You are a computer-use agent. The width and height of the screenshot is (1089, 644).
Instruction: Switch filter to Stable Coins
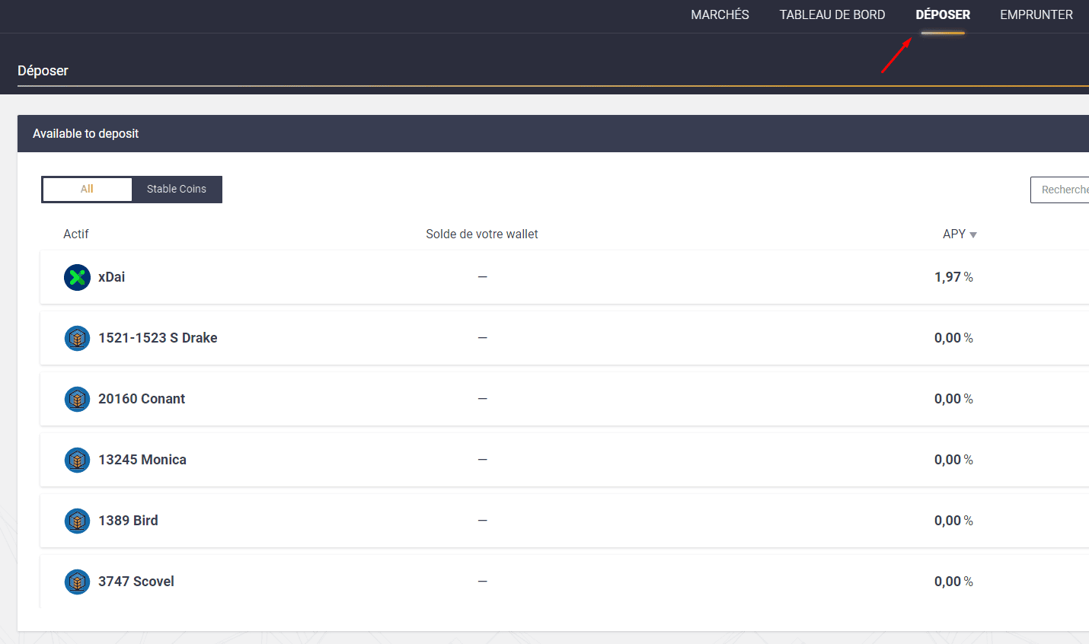coord(176,190)
